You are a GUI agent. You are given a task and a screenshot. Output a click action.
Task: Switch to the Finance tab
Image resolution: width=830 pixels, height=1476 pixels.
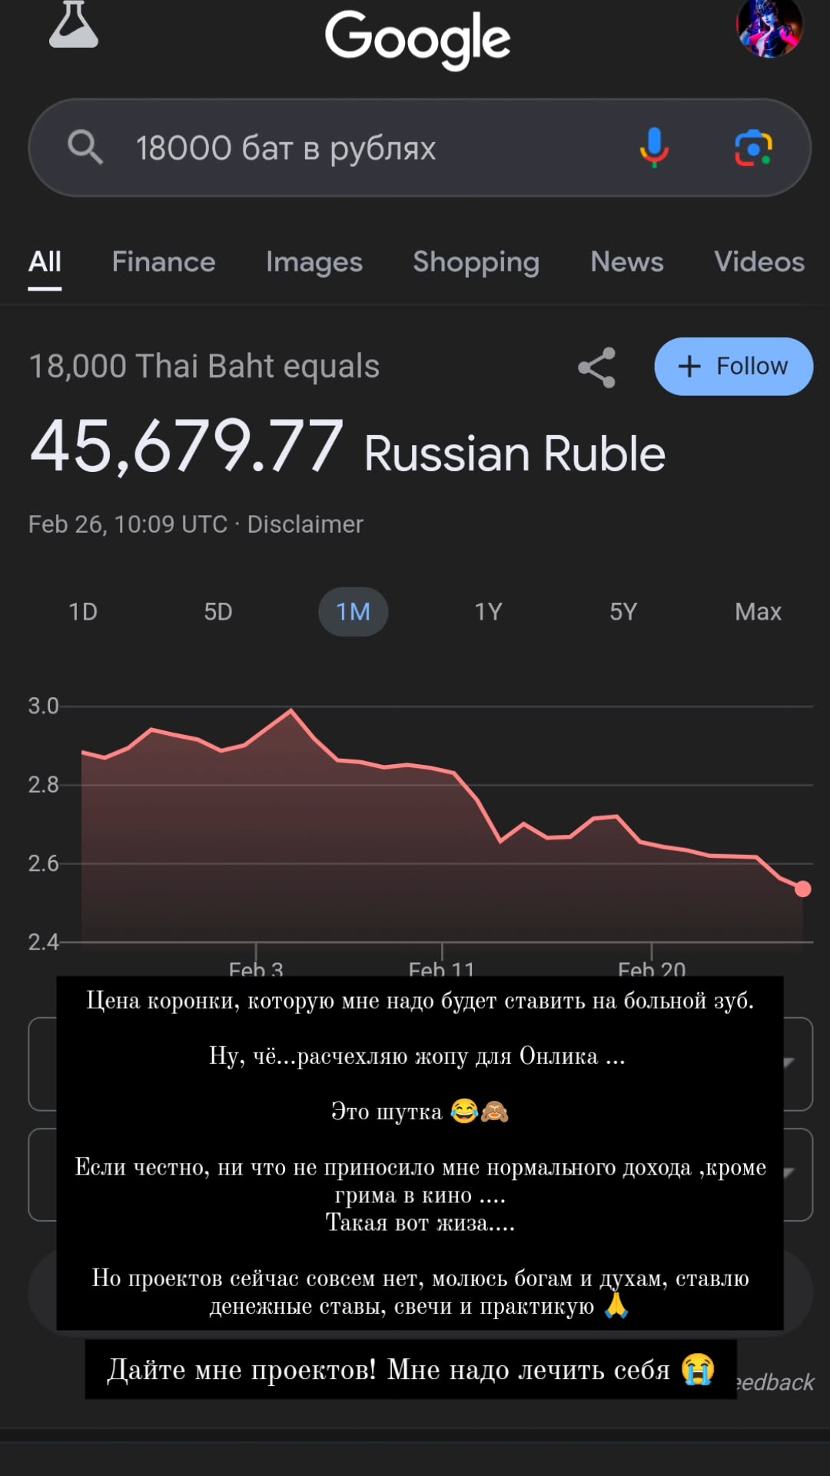coord(164,262)
